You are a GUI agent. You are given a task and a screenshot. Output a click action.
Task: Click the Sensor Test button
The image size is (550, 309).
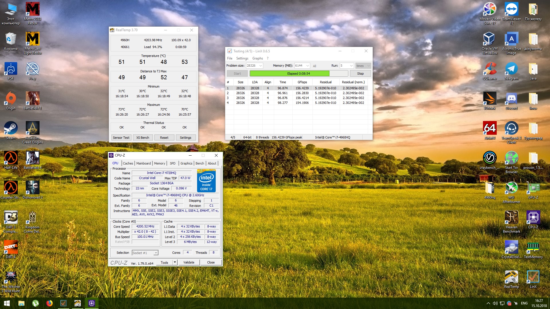coord(121,138)
